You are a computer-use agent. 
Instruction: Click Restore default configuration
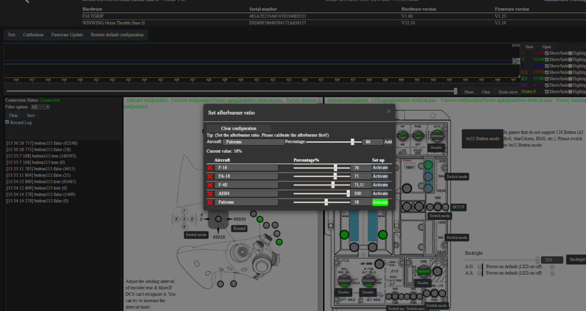pyautogui.click(x=117, y=35)
